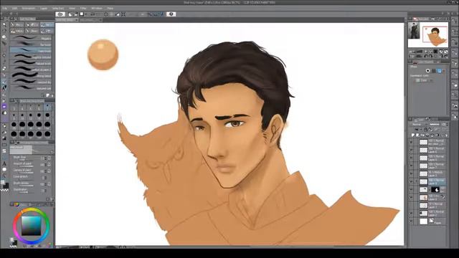Toggle visibility of the layer just above Paper
The height and width of the screenshot is (258, 459).
click(x=411, y=214)
